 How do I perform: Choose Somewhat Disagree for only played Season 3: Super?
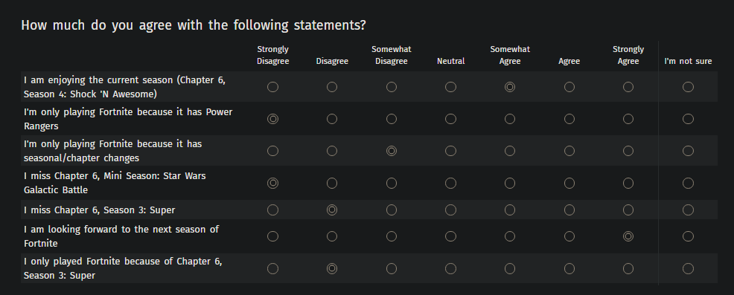coord(392,268)
